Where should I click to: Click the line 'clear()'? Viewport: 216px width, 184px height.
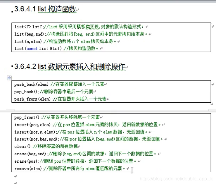(x=46, y=146)
